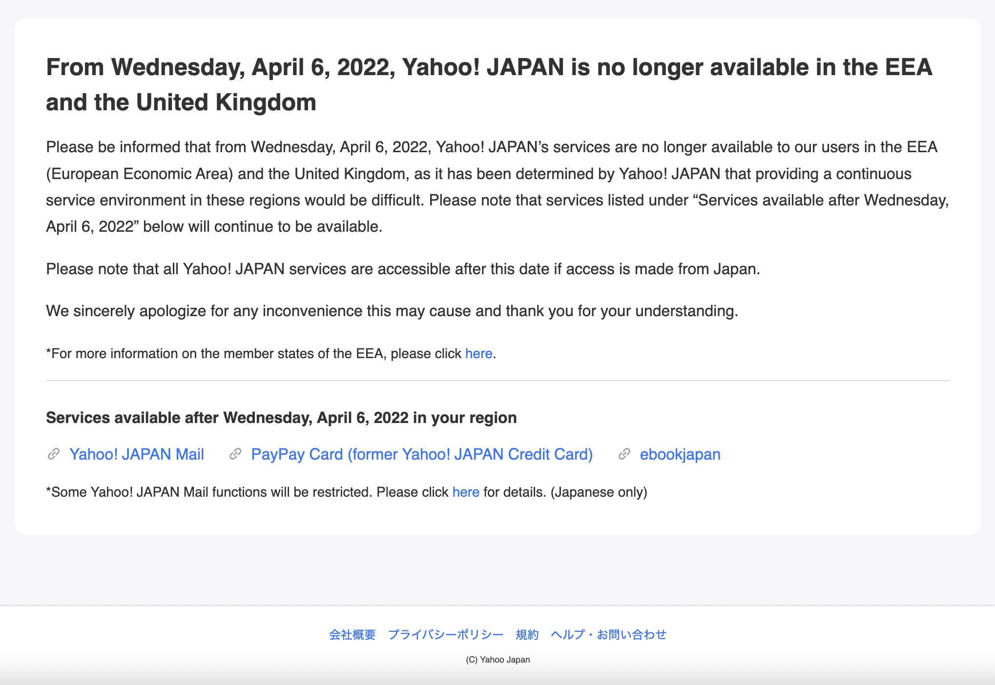Click the chain icon beside Yahoo! JAPAN Mail
This screenshot has width=995, height=685.
[54, 454]
